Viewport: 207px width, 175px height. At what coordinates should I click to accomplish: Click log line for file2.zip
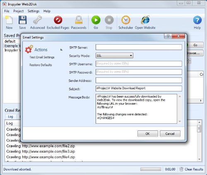[x=41, y=146]
